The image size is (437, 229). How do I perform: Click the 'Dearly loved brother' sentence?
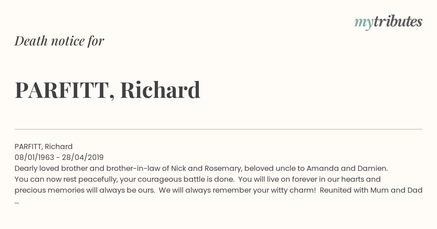pyautogui.click(x=201, y=168)
